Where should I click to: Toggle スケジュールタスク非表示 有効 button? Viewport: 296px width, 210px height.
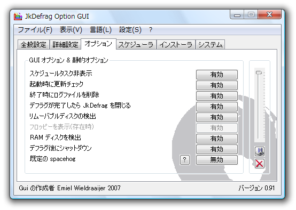click(x=217, y=75)
